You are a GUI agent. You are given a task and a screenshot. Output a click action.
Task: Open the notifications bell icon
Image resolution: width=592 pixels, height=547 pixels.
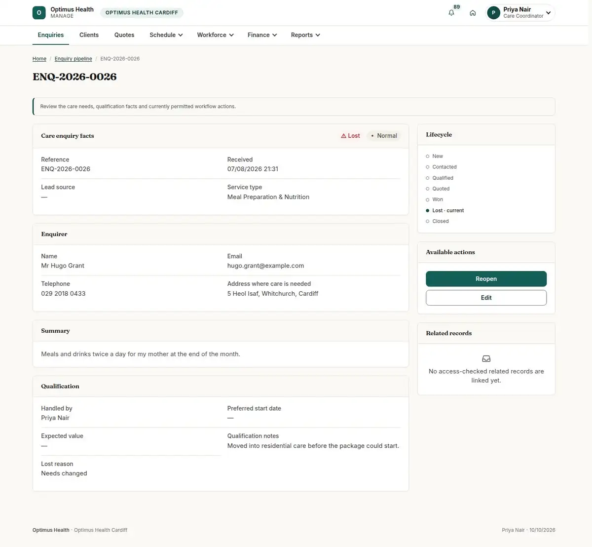tap(451, 13)
